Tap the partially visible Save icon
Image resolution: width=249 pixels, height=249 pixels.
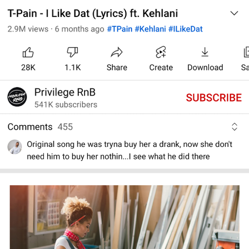[247, 52]
